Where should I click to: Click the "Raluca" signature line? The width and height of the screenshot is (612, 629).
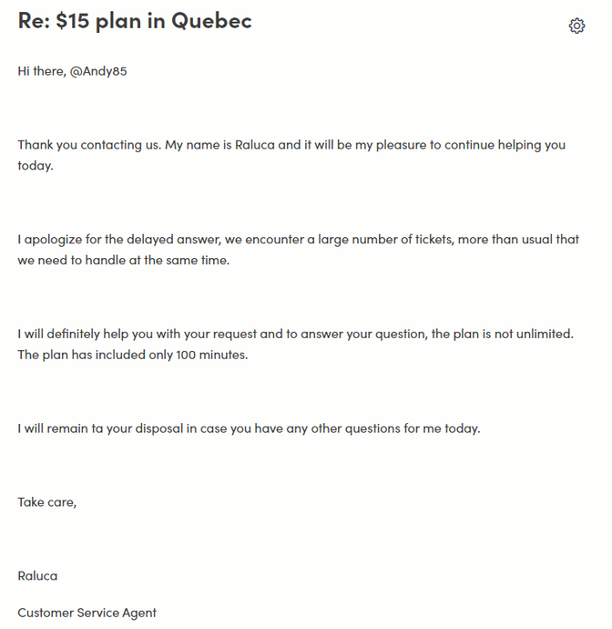37,575
